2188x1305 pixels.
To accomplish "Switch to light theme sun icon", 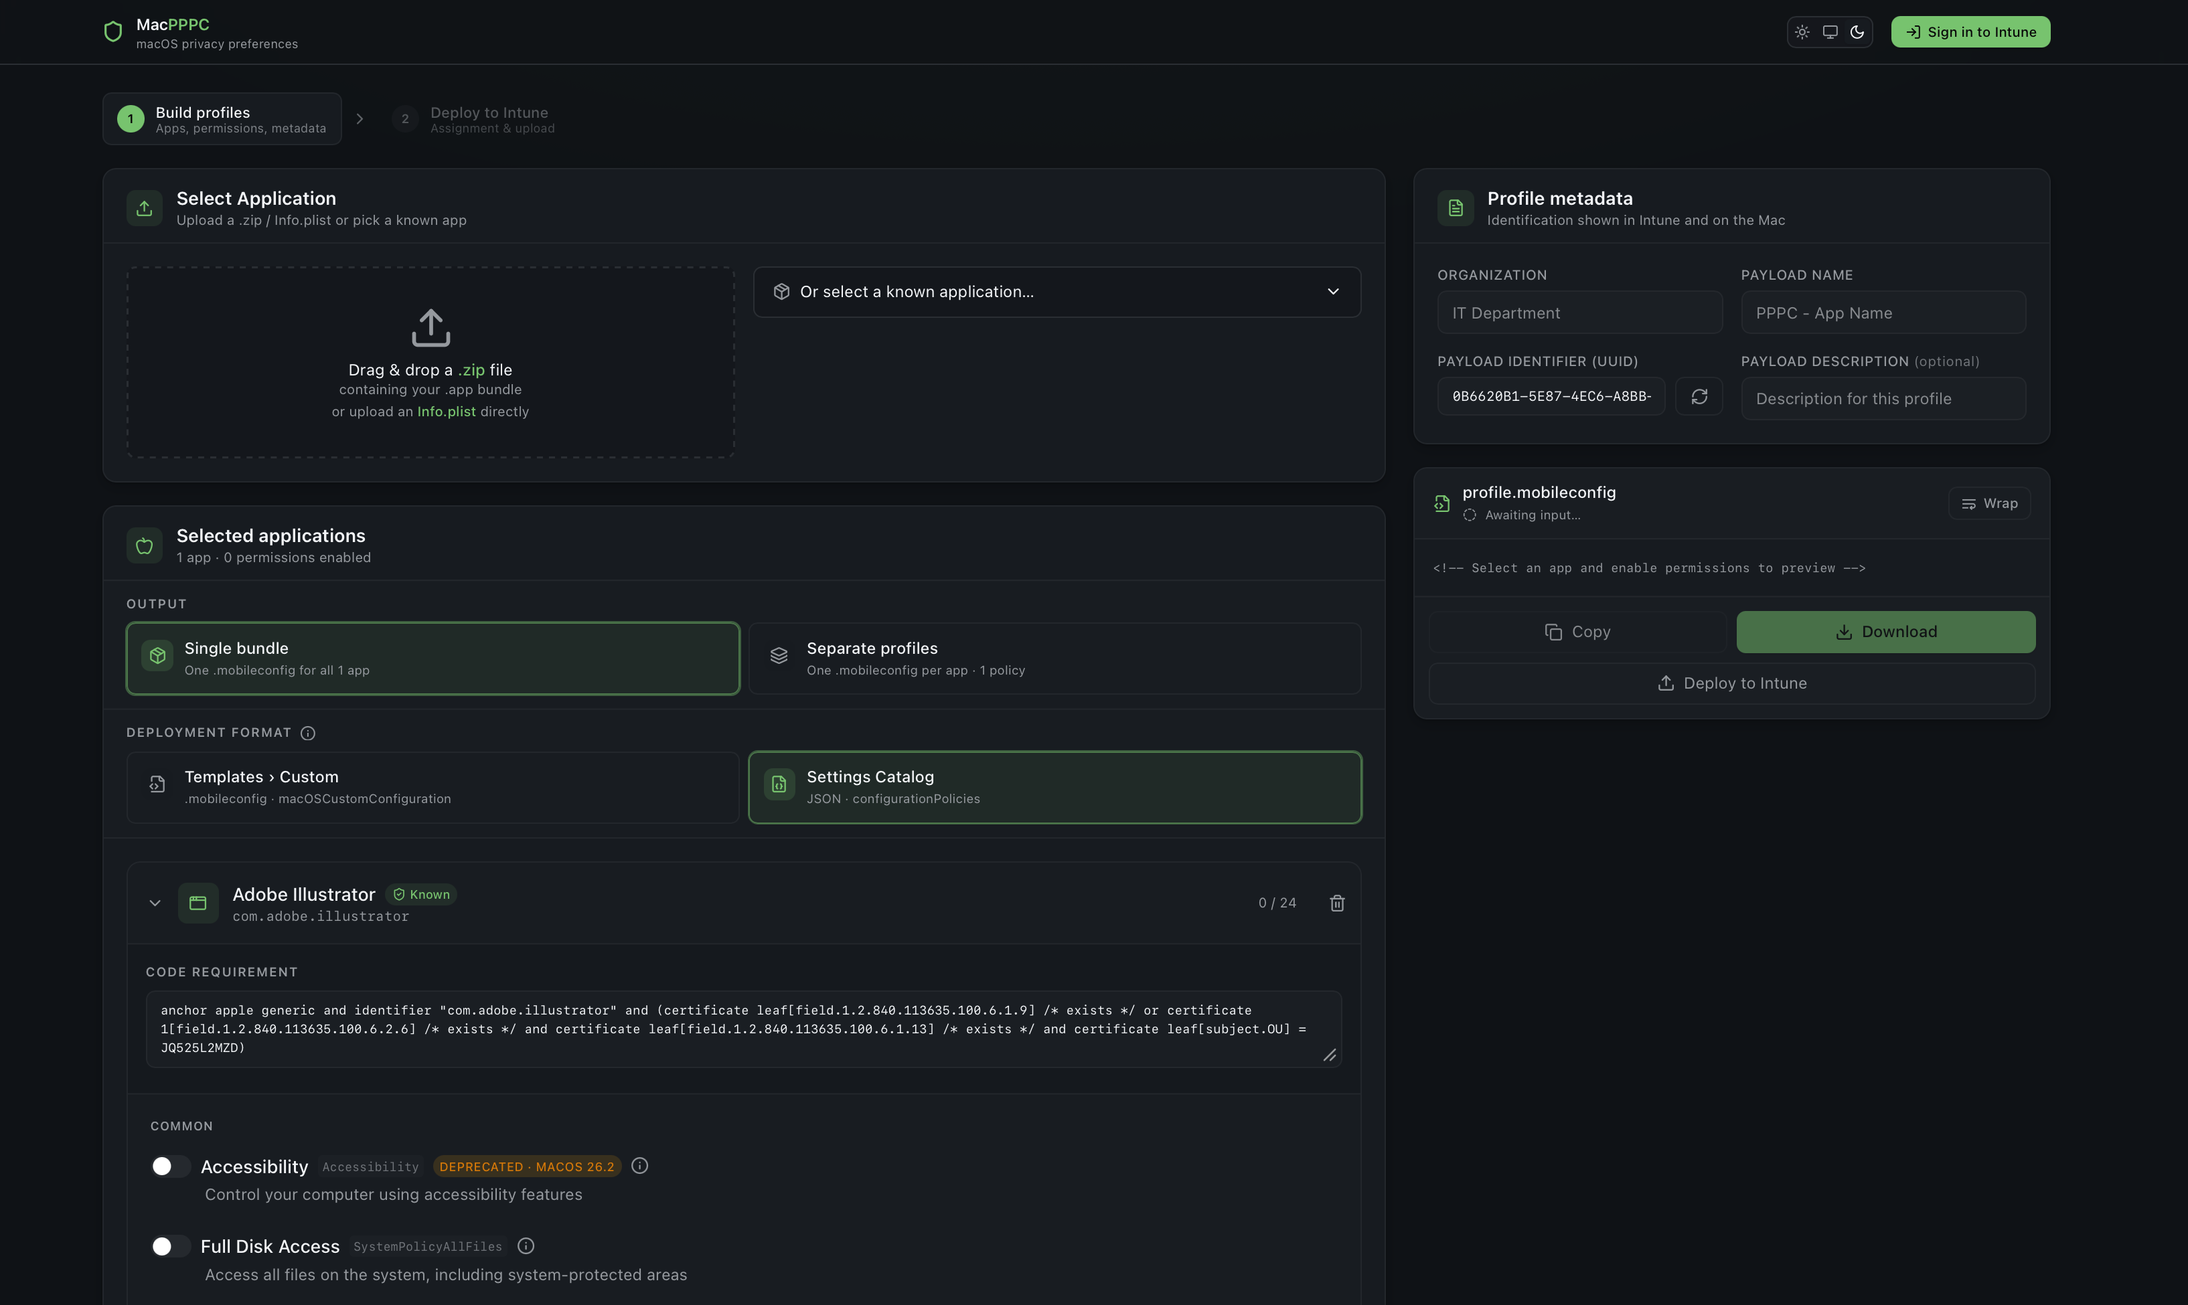I will coord(1802,31).
